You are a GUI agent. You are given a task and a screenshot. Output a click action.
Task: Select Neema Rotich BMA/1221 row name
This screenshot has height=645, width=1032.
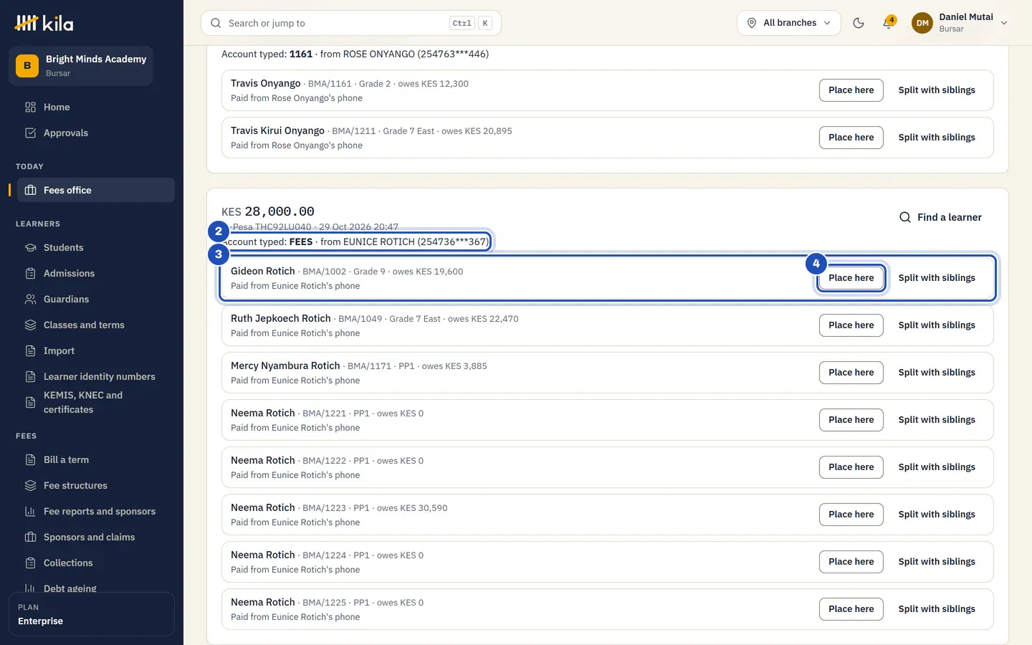click(x=263, y=413)
